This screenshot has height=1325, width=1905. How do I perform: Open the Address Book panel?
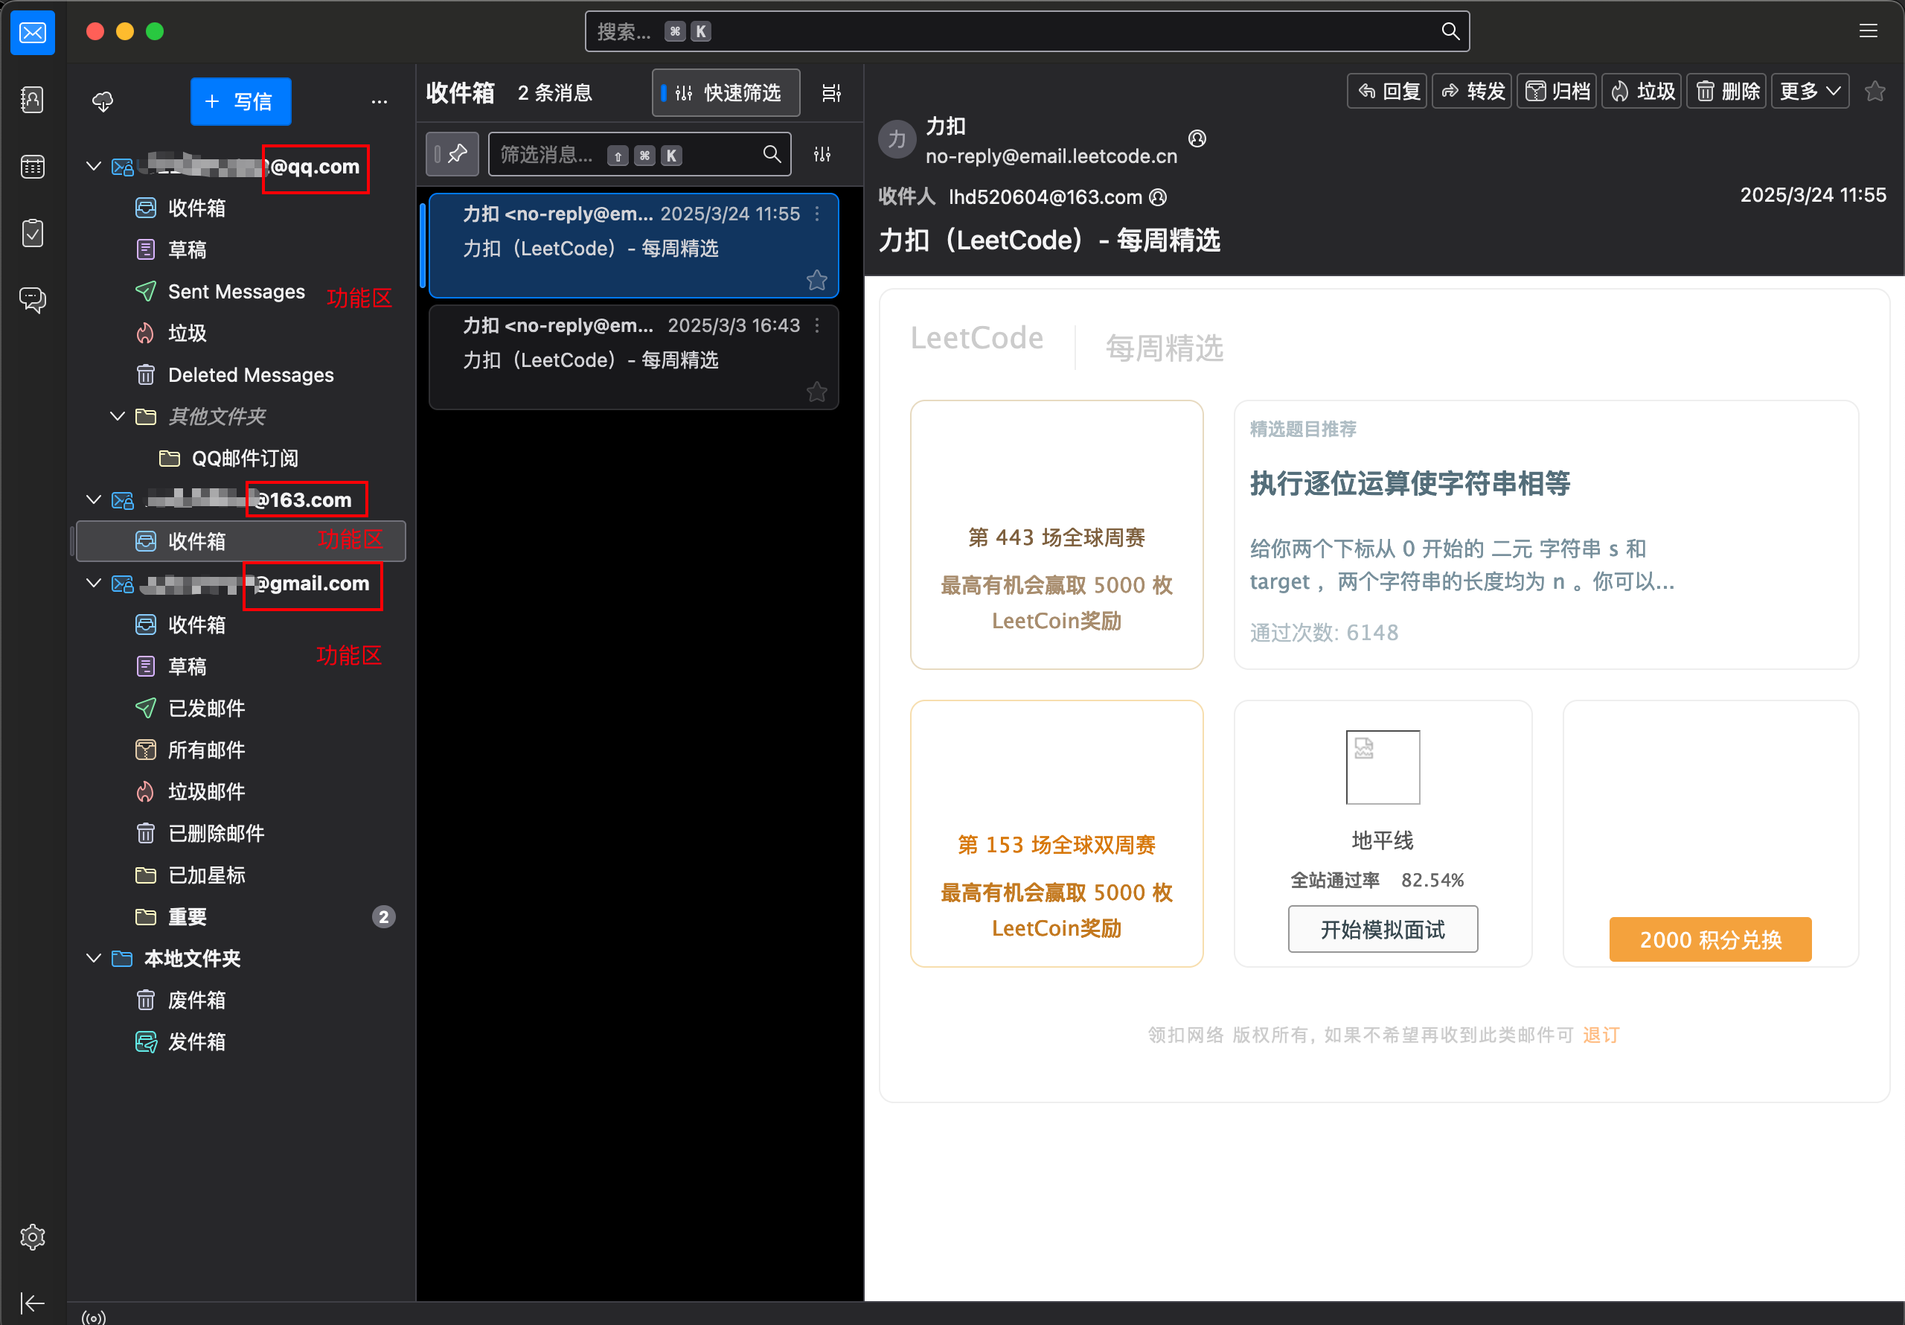tap(32, 99)
